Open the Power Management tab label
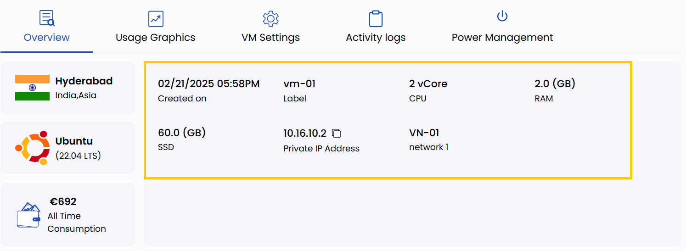The height and width of the screenshot is (251, 686). (502, 38)
